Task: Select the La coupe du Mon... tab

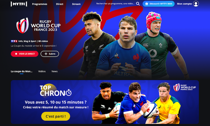Action: point(21,71)
